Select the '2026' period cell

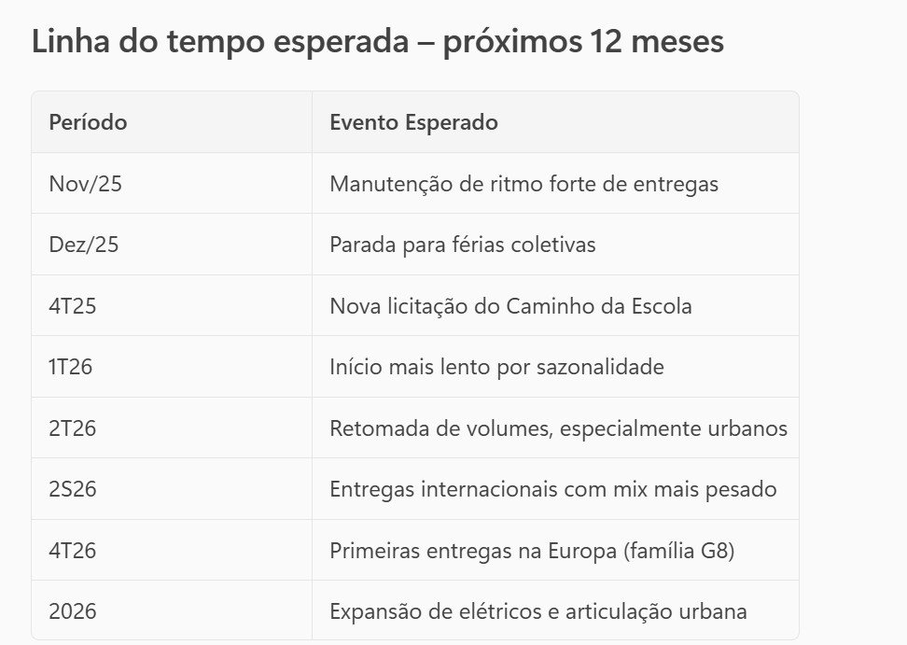pyautogui.click(x=73, y=611)
